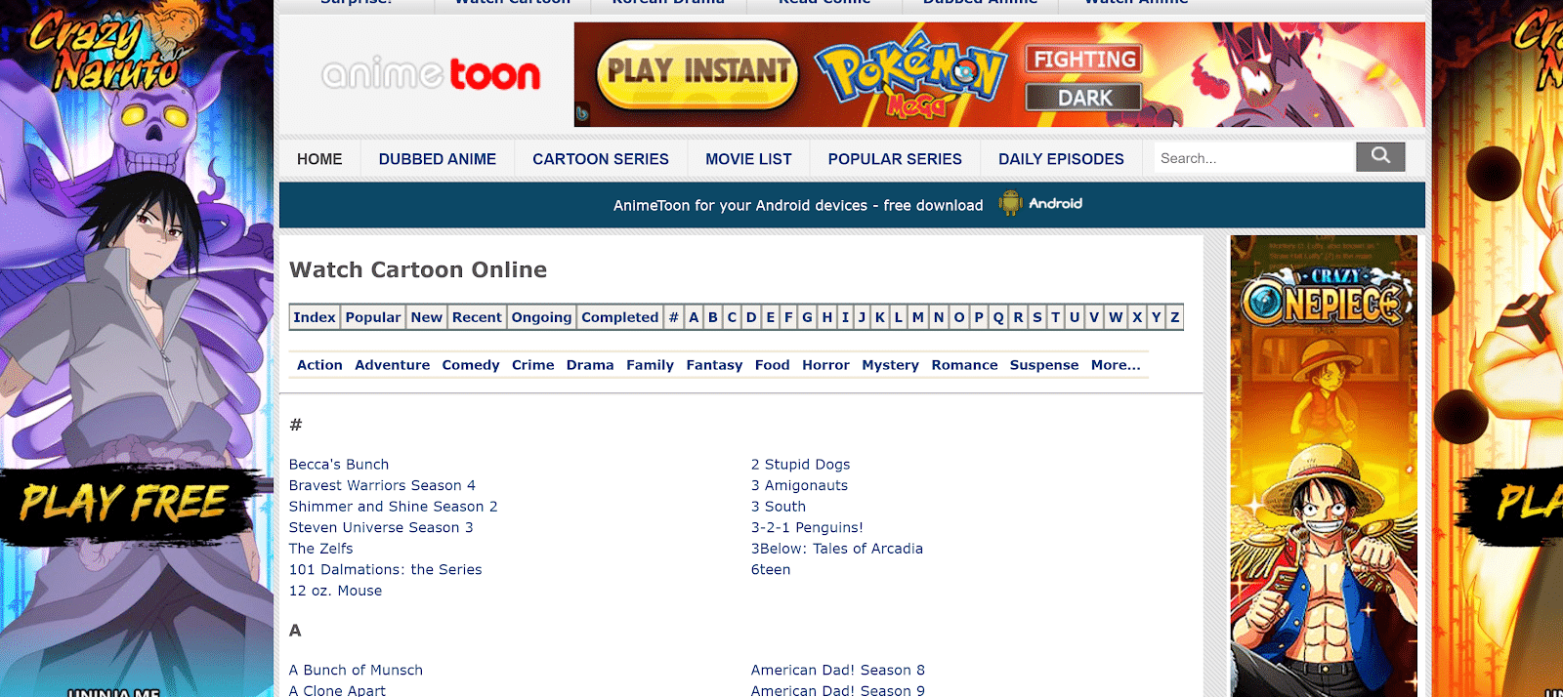Image resolution: width=1563 pixels, height=697 pixels.
Task: Open 3Below: Tales of Arcadia
Action: point(837,549)
